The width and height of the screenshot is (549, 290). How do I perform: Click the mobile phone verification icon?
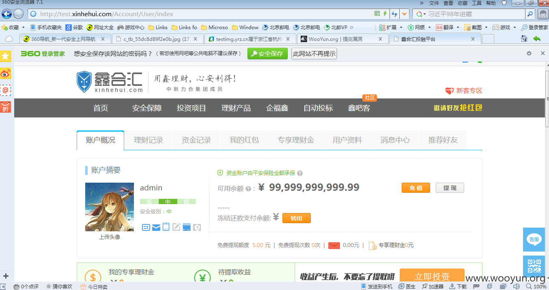[166, 227]
